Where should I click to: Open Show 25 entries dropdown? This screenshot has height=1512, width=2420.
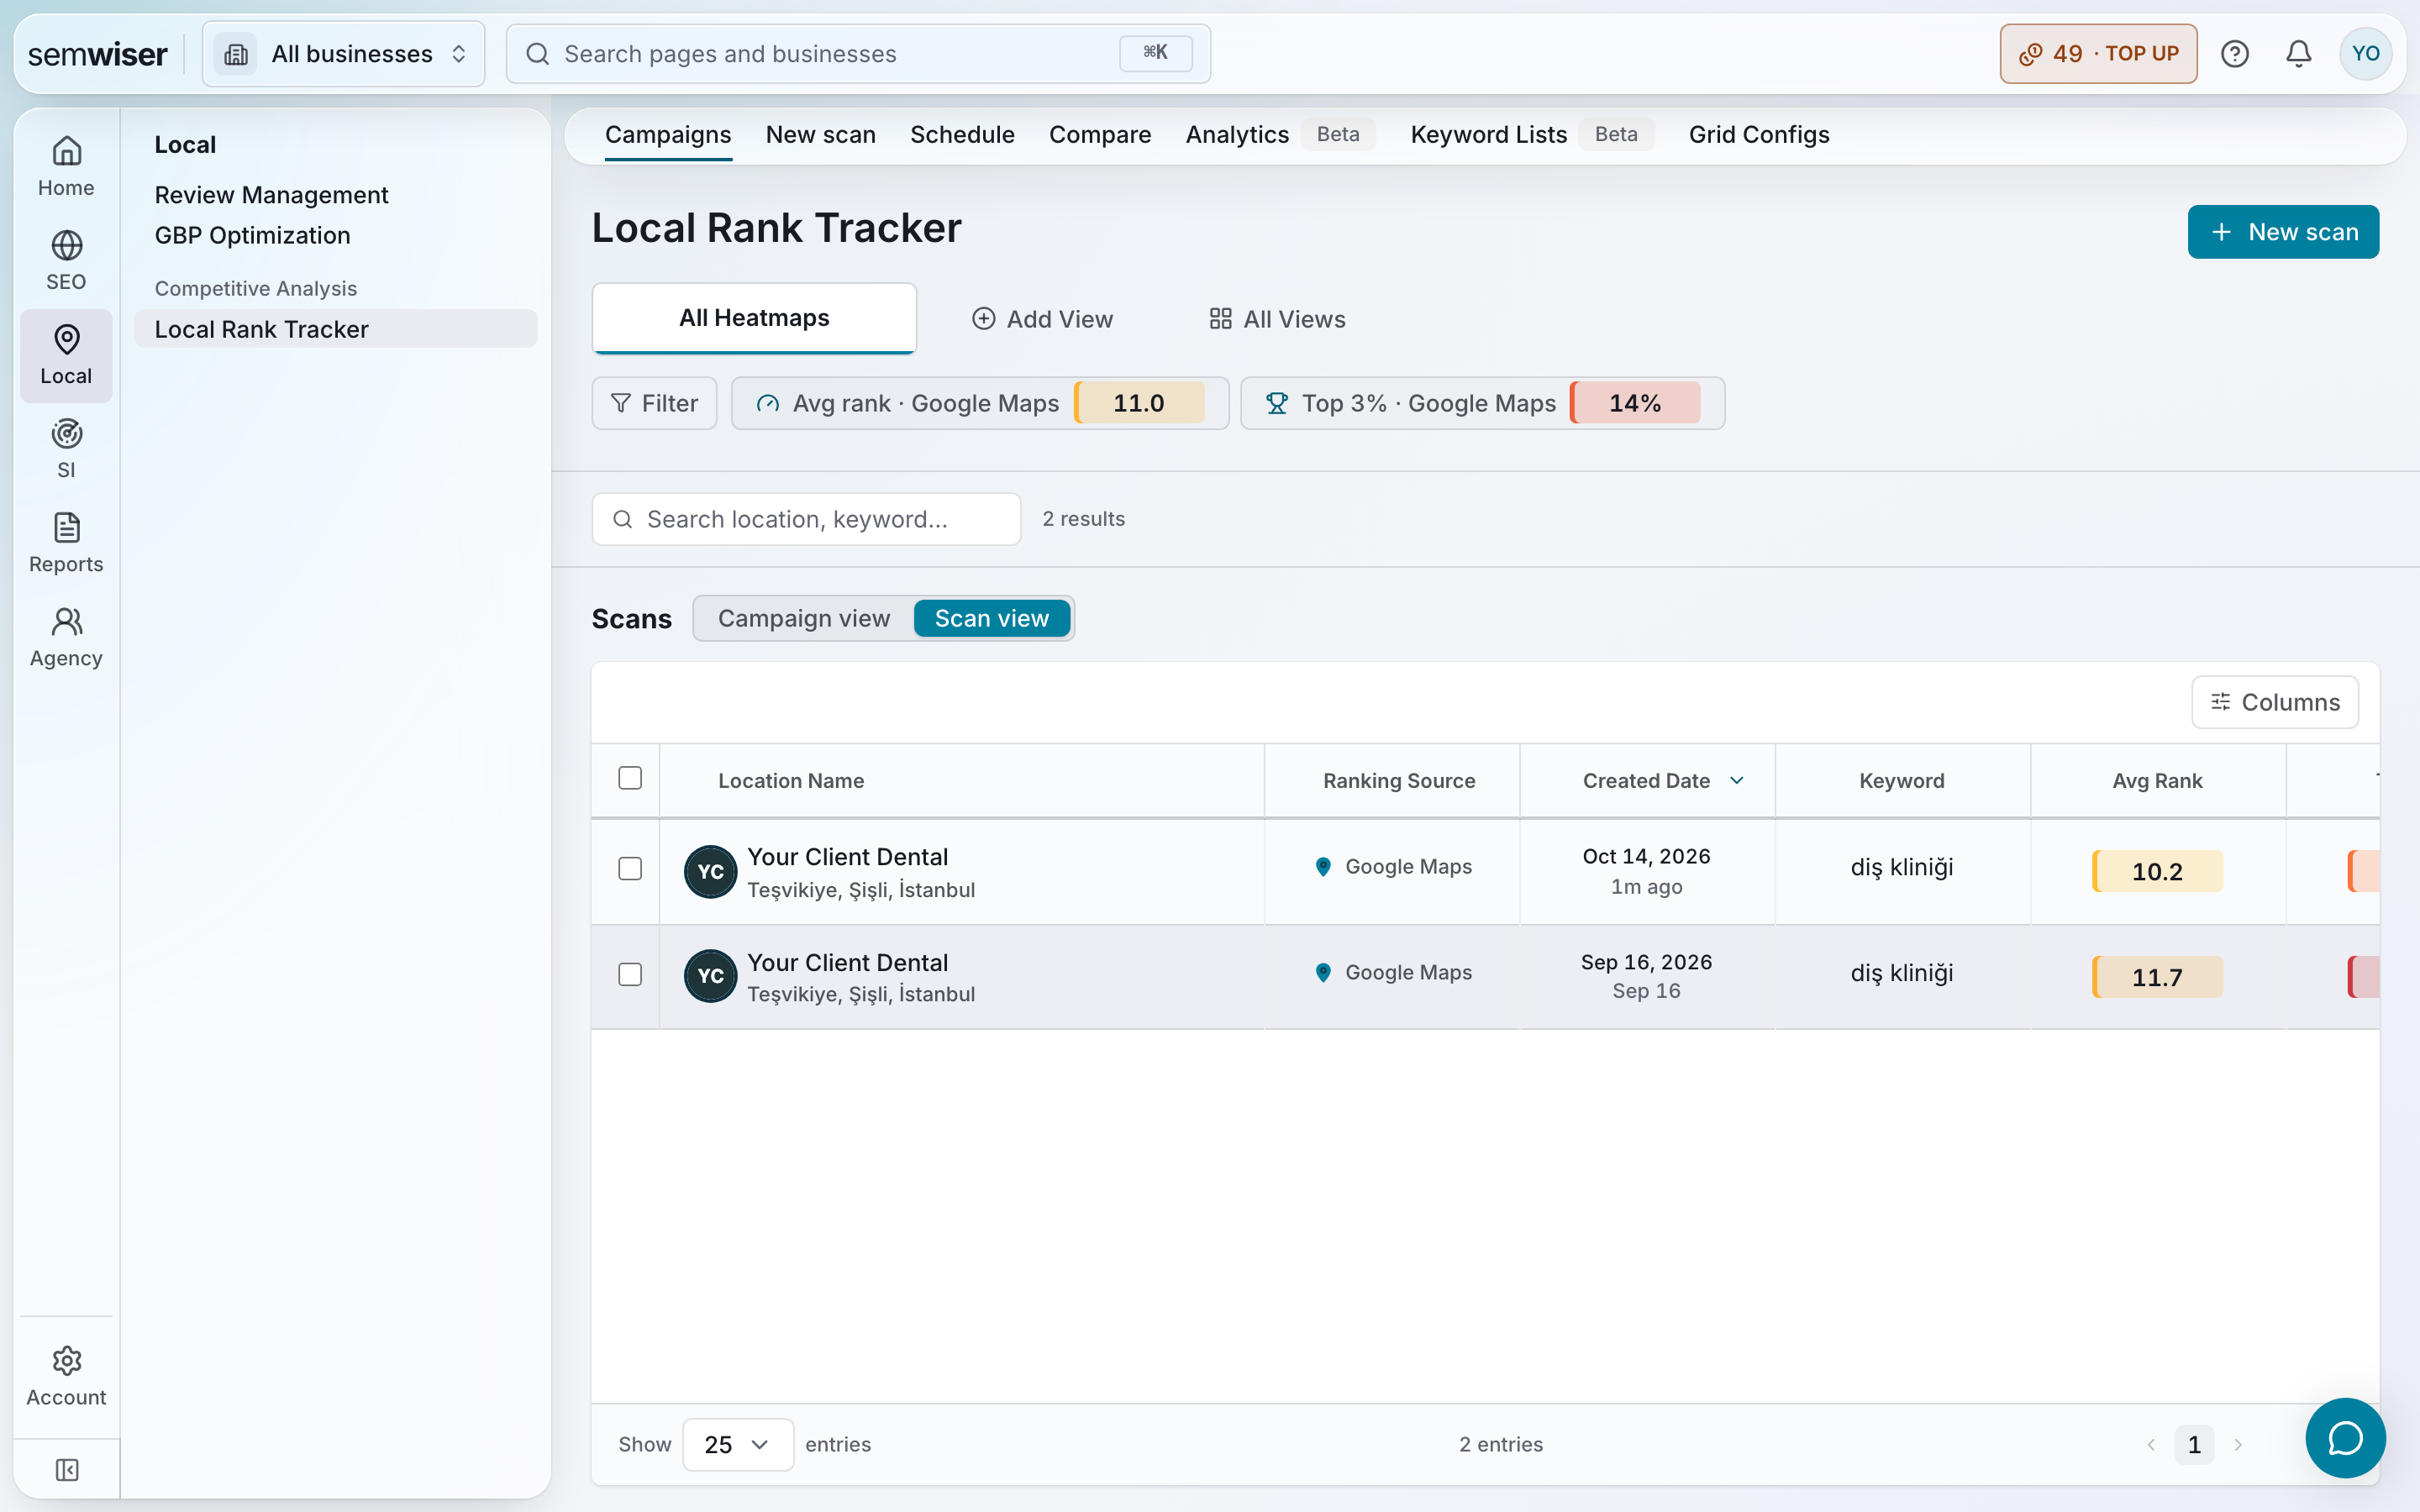[x=738, y=1444]
